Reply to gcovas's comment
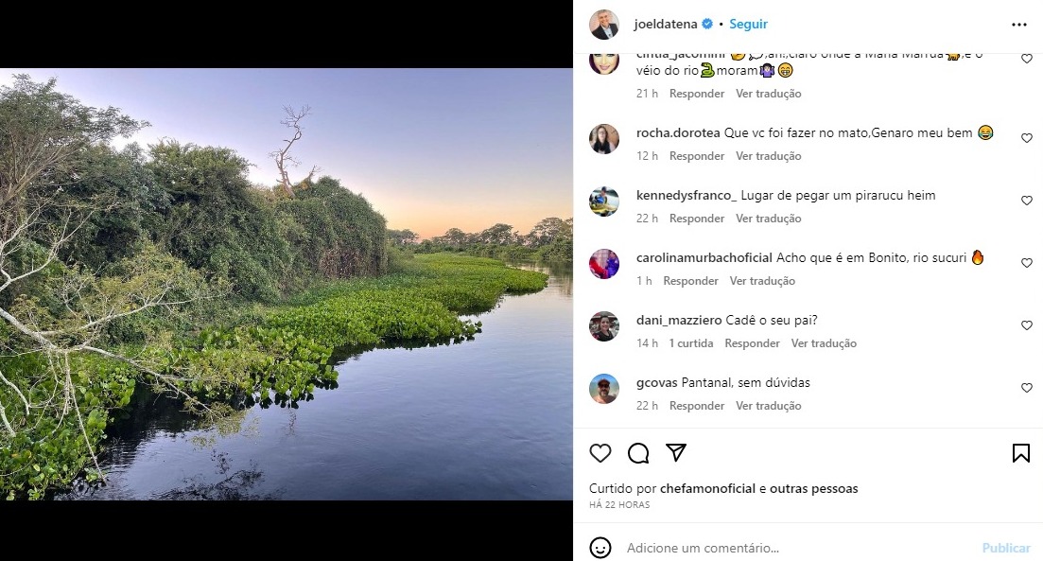This screenshot has width=1043, height=561. (697, 406)
